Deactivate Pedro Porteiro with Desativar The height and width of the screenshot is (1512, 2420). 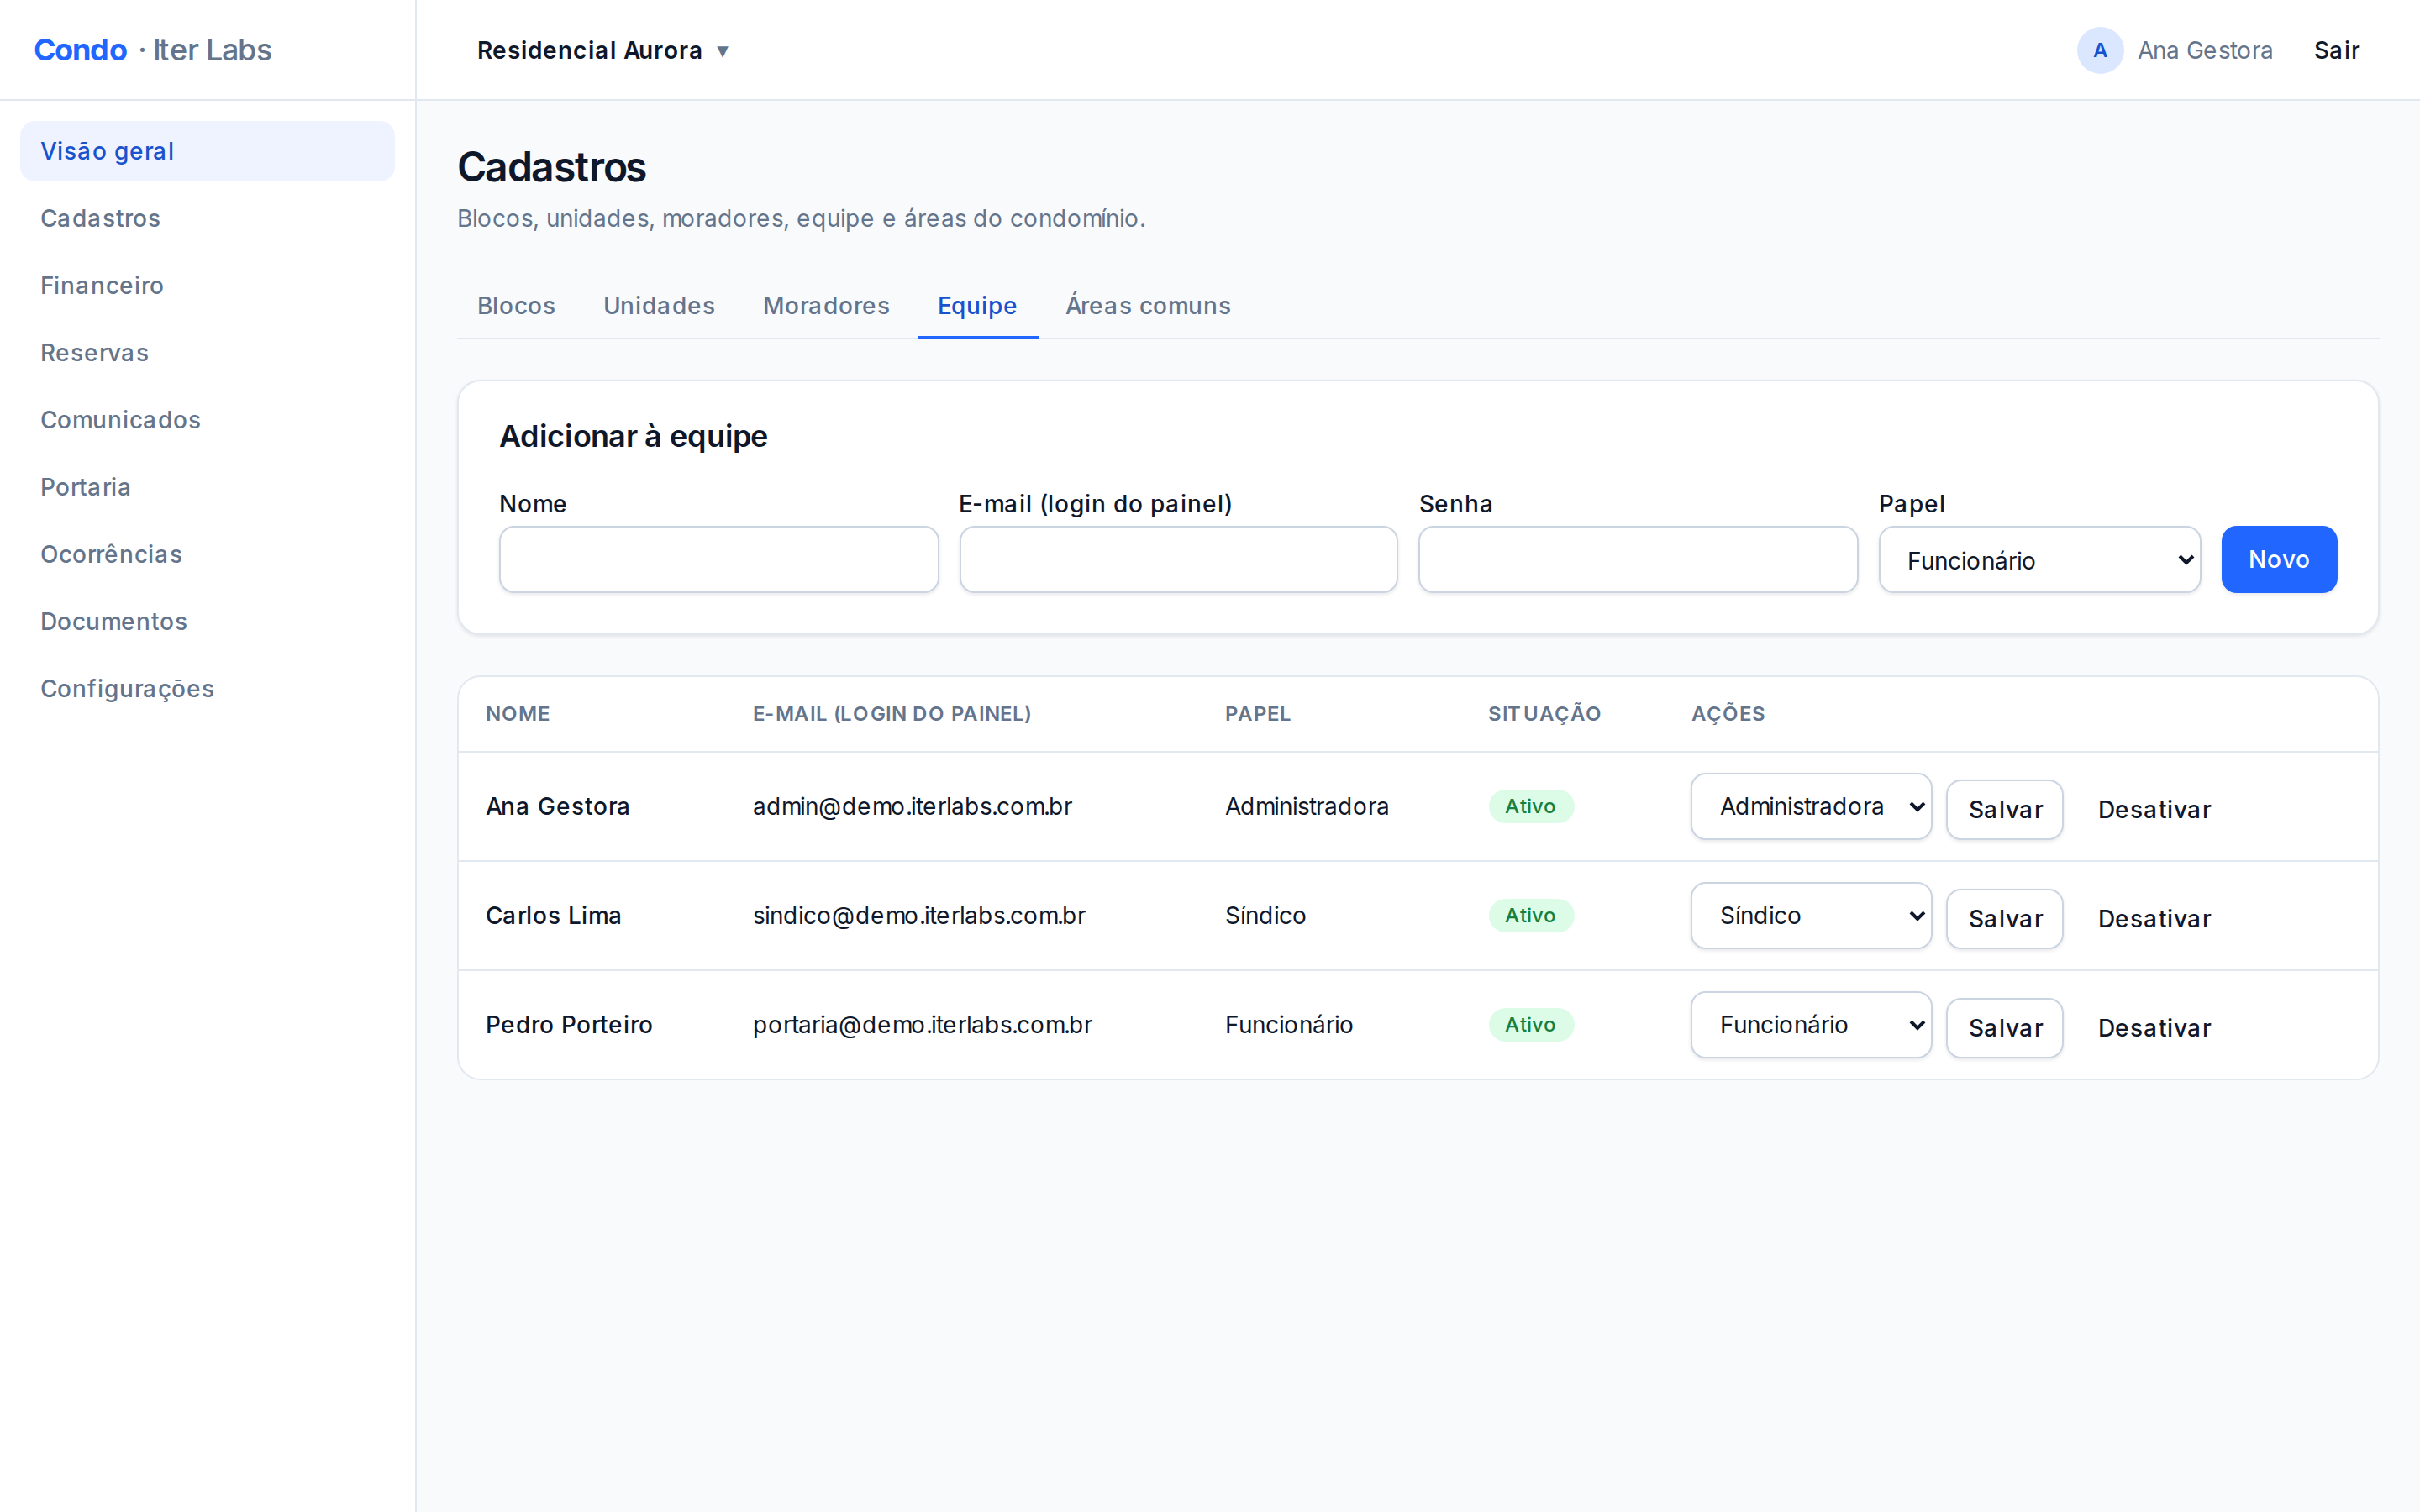click(x=2154, y=1027)
